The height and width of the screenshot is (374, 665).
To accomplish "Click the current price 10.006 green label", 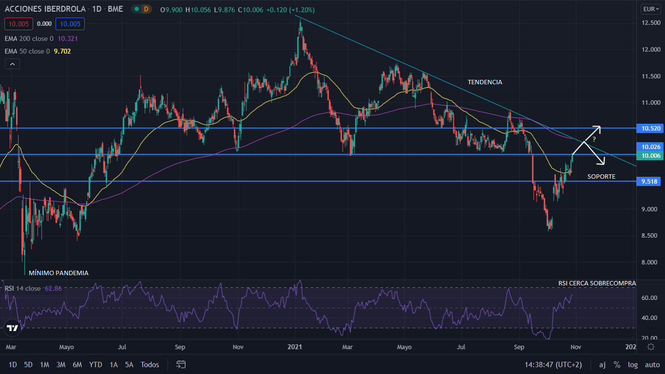I will click(650, 155).
